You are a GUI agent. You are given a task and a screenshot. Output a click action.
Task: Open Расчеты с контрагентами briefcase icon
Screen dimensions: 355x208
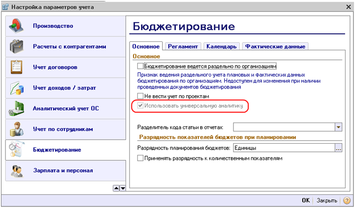(x=17, y=47)
